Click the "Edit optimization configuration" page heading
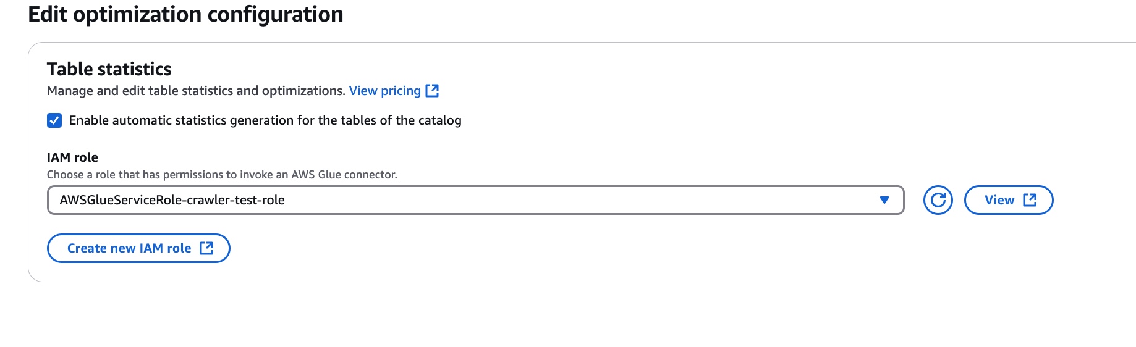Image resolution: width=1136 pixels, height=347 pixels. 185,14
